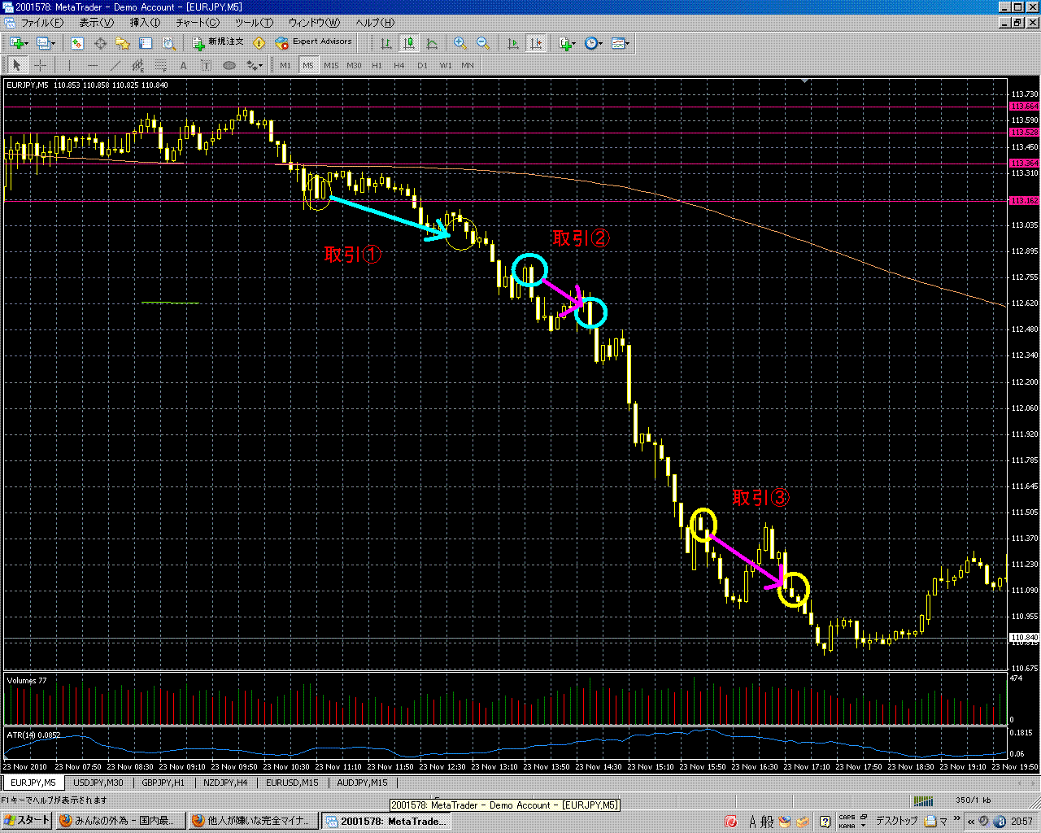1041x833 pixels.
Task: Pick the trendline drawing tool
Action: pos(115,65)
